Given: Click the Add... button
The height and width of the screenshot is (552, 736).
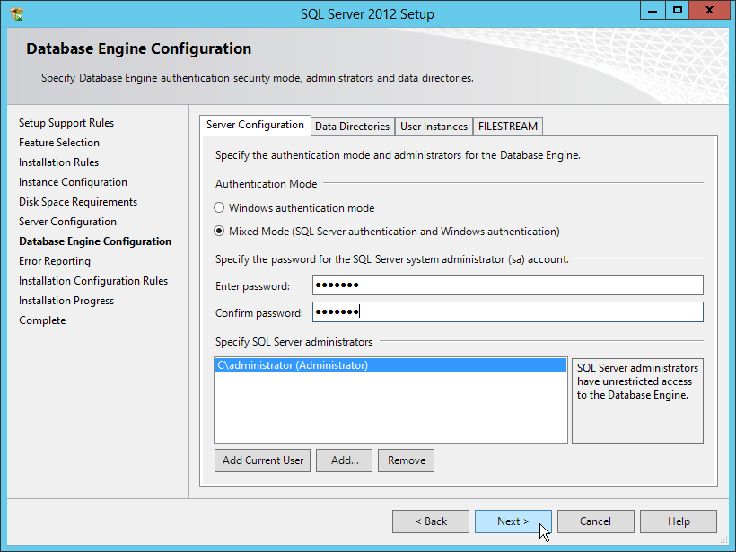Looking at the screenshot, I should tap(345, 460).
